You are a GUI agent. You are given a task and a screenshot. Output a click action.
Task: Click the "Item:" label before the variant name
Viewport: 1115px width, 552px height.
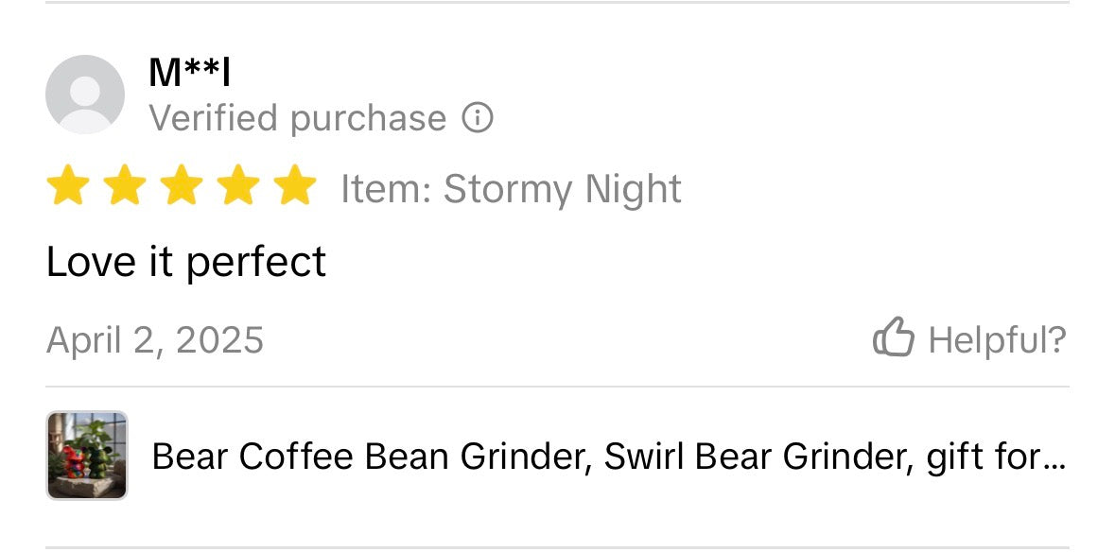click(386, 188)
